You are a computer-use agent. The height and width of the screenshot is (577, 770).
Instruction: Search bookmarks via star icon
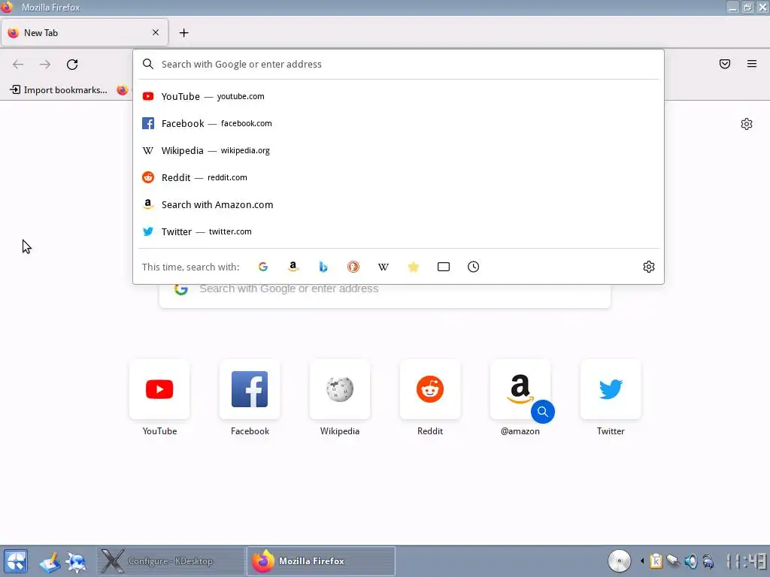click(414, 267)
